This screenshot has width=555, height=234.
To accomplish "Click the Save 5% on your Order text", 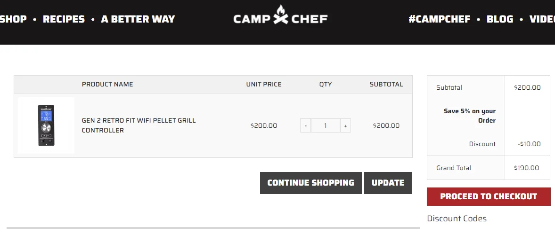I will [x=469, y=116].
